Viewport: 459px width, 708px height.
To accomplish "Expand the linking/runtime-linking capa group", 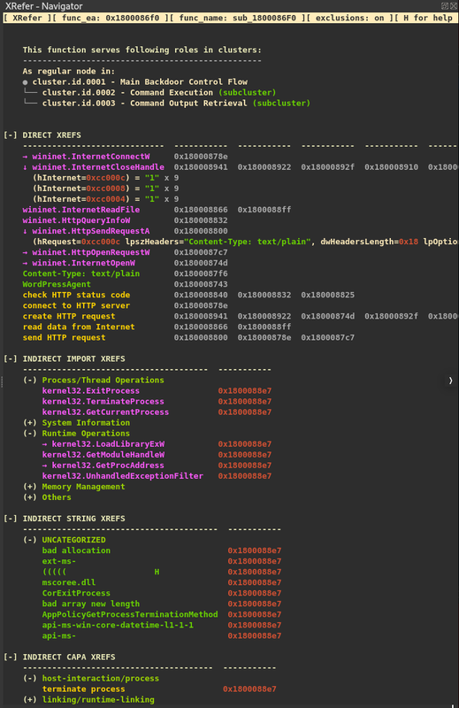I will pyautogui.click(x=30, y=699).
